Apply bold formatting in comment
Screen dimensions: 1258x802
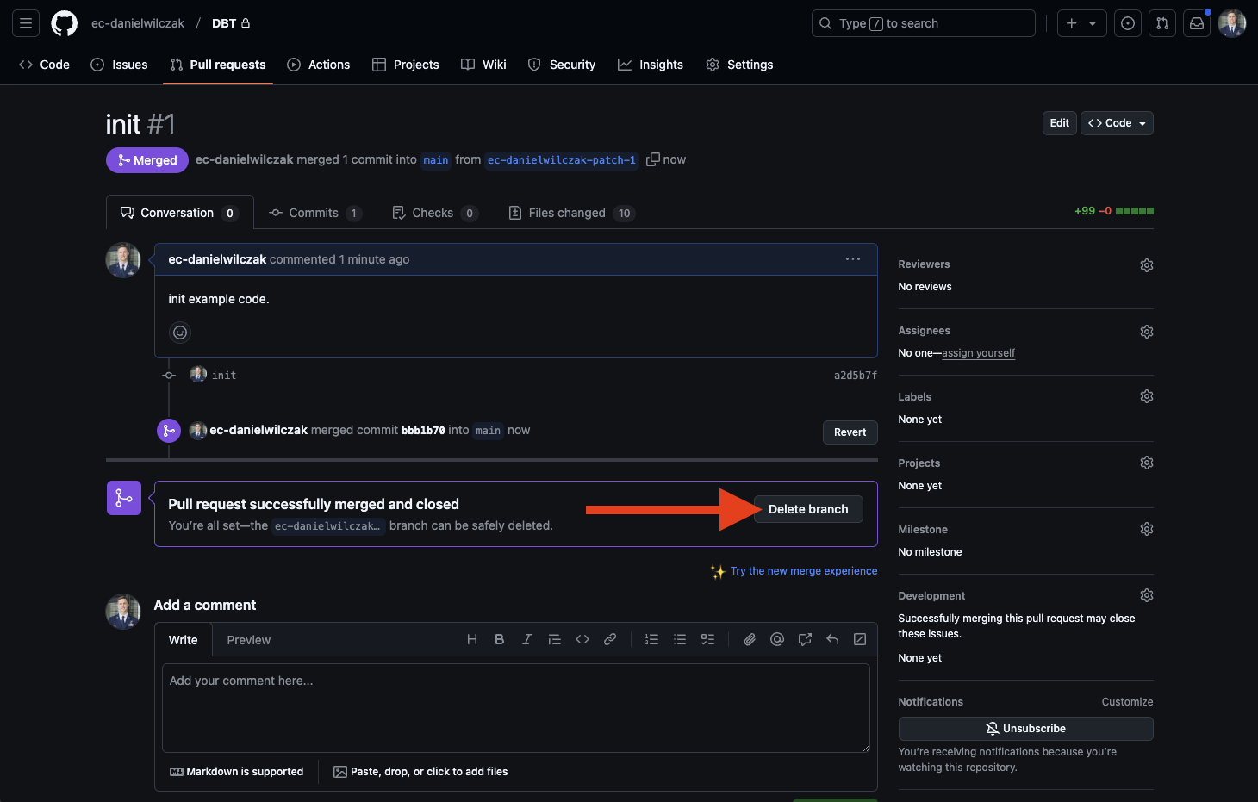pyautogui.click(x=500, y=639)
